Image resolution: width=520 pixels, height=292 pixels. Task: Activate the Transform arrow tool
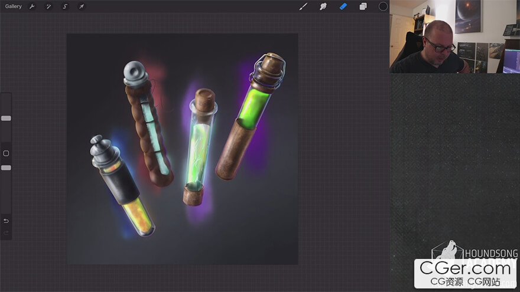click(x=82, y=6)
